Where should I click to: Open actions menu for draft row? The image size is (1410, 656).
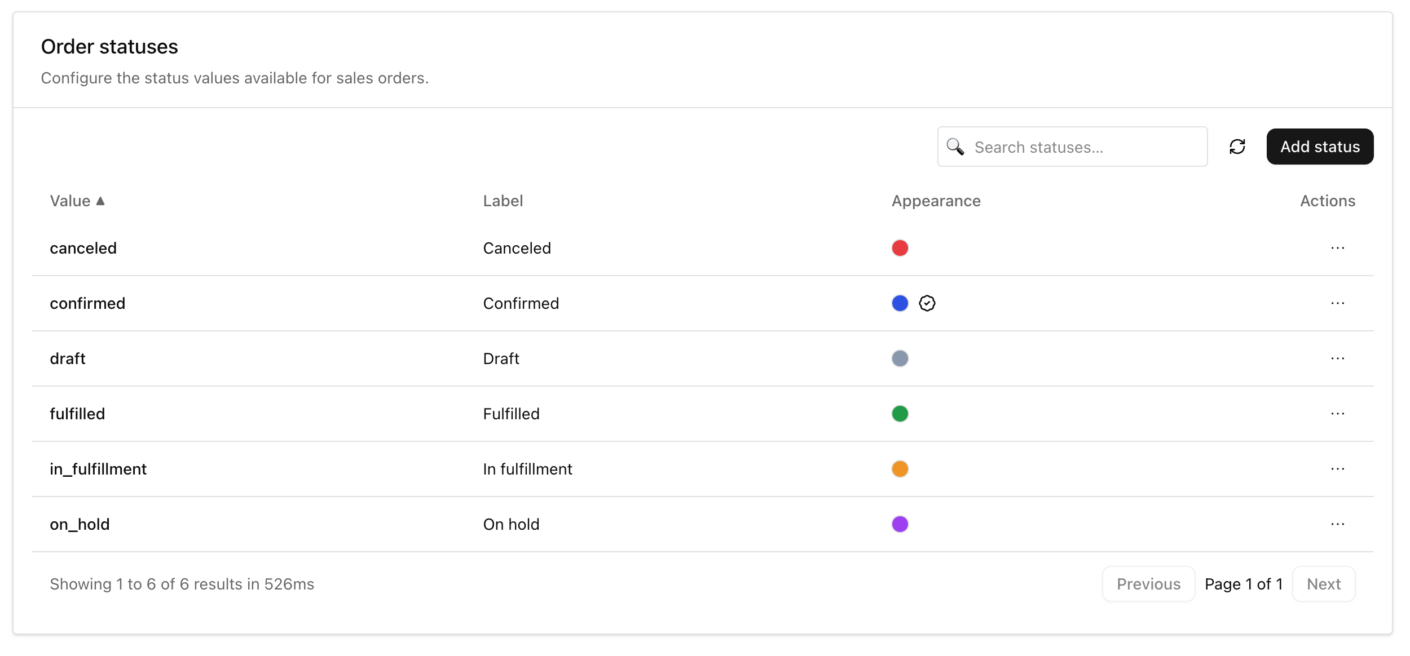pyautogui.click(x=1337, y=358)
